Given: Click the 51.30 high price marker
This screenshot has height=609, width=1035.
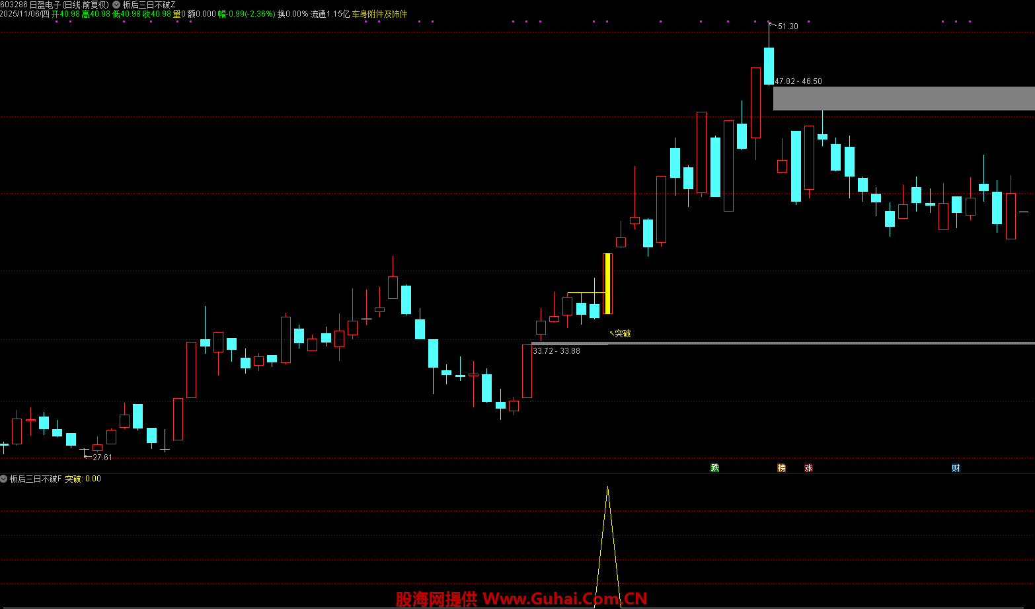Looking at the screenshot, I should pos(787,26).
